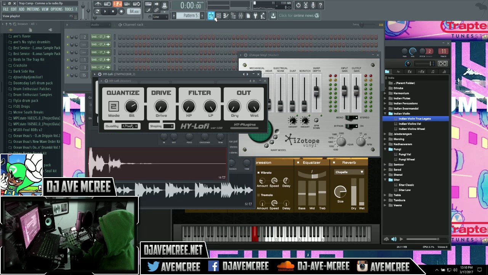Open the OPTIONS menu

click(x=56, y=9)
